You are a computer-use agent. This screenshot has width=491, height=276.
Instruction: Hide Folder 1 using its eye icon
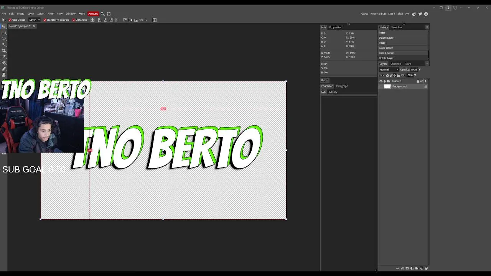(381, 81)
